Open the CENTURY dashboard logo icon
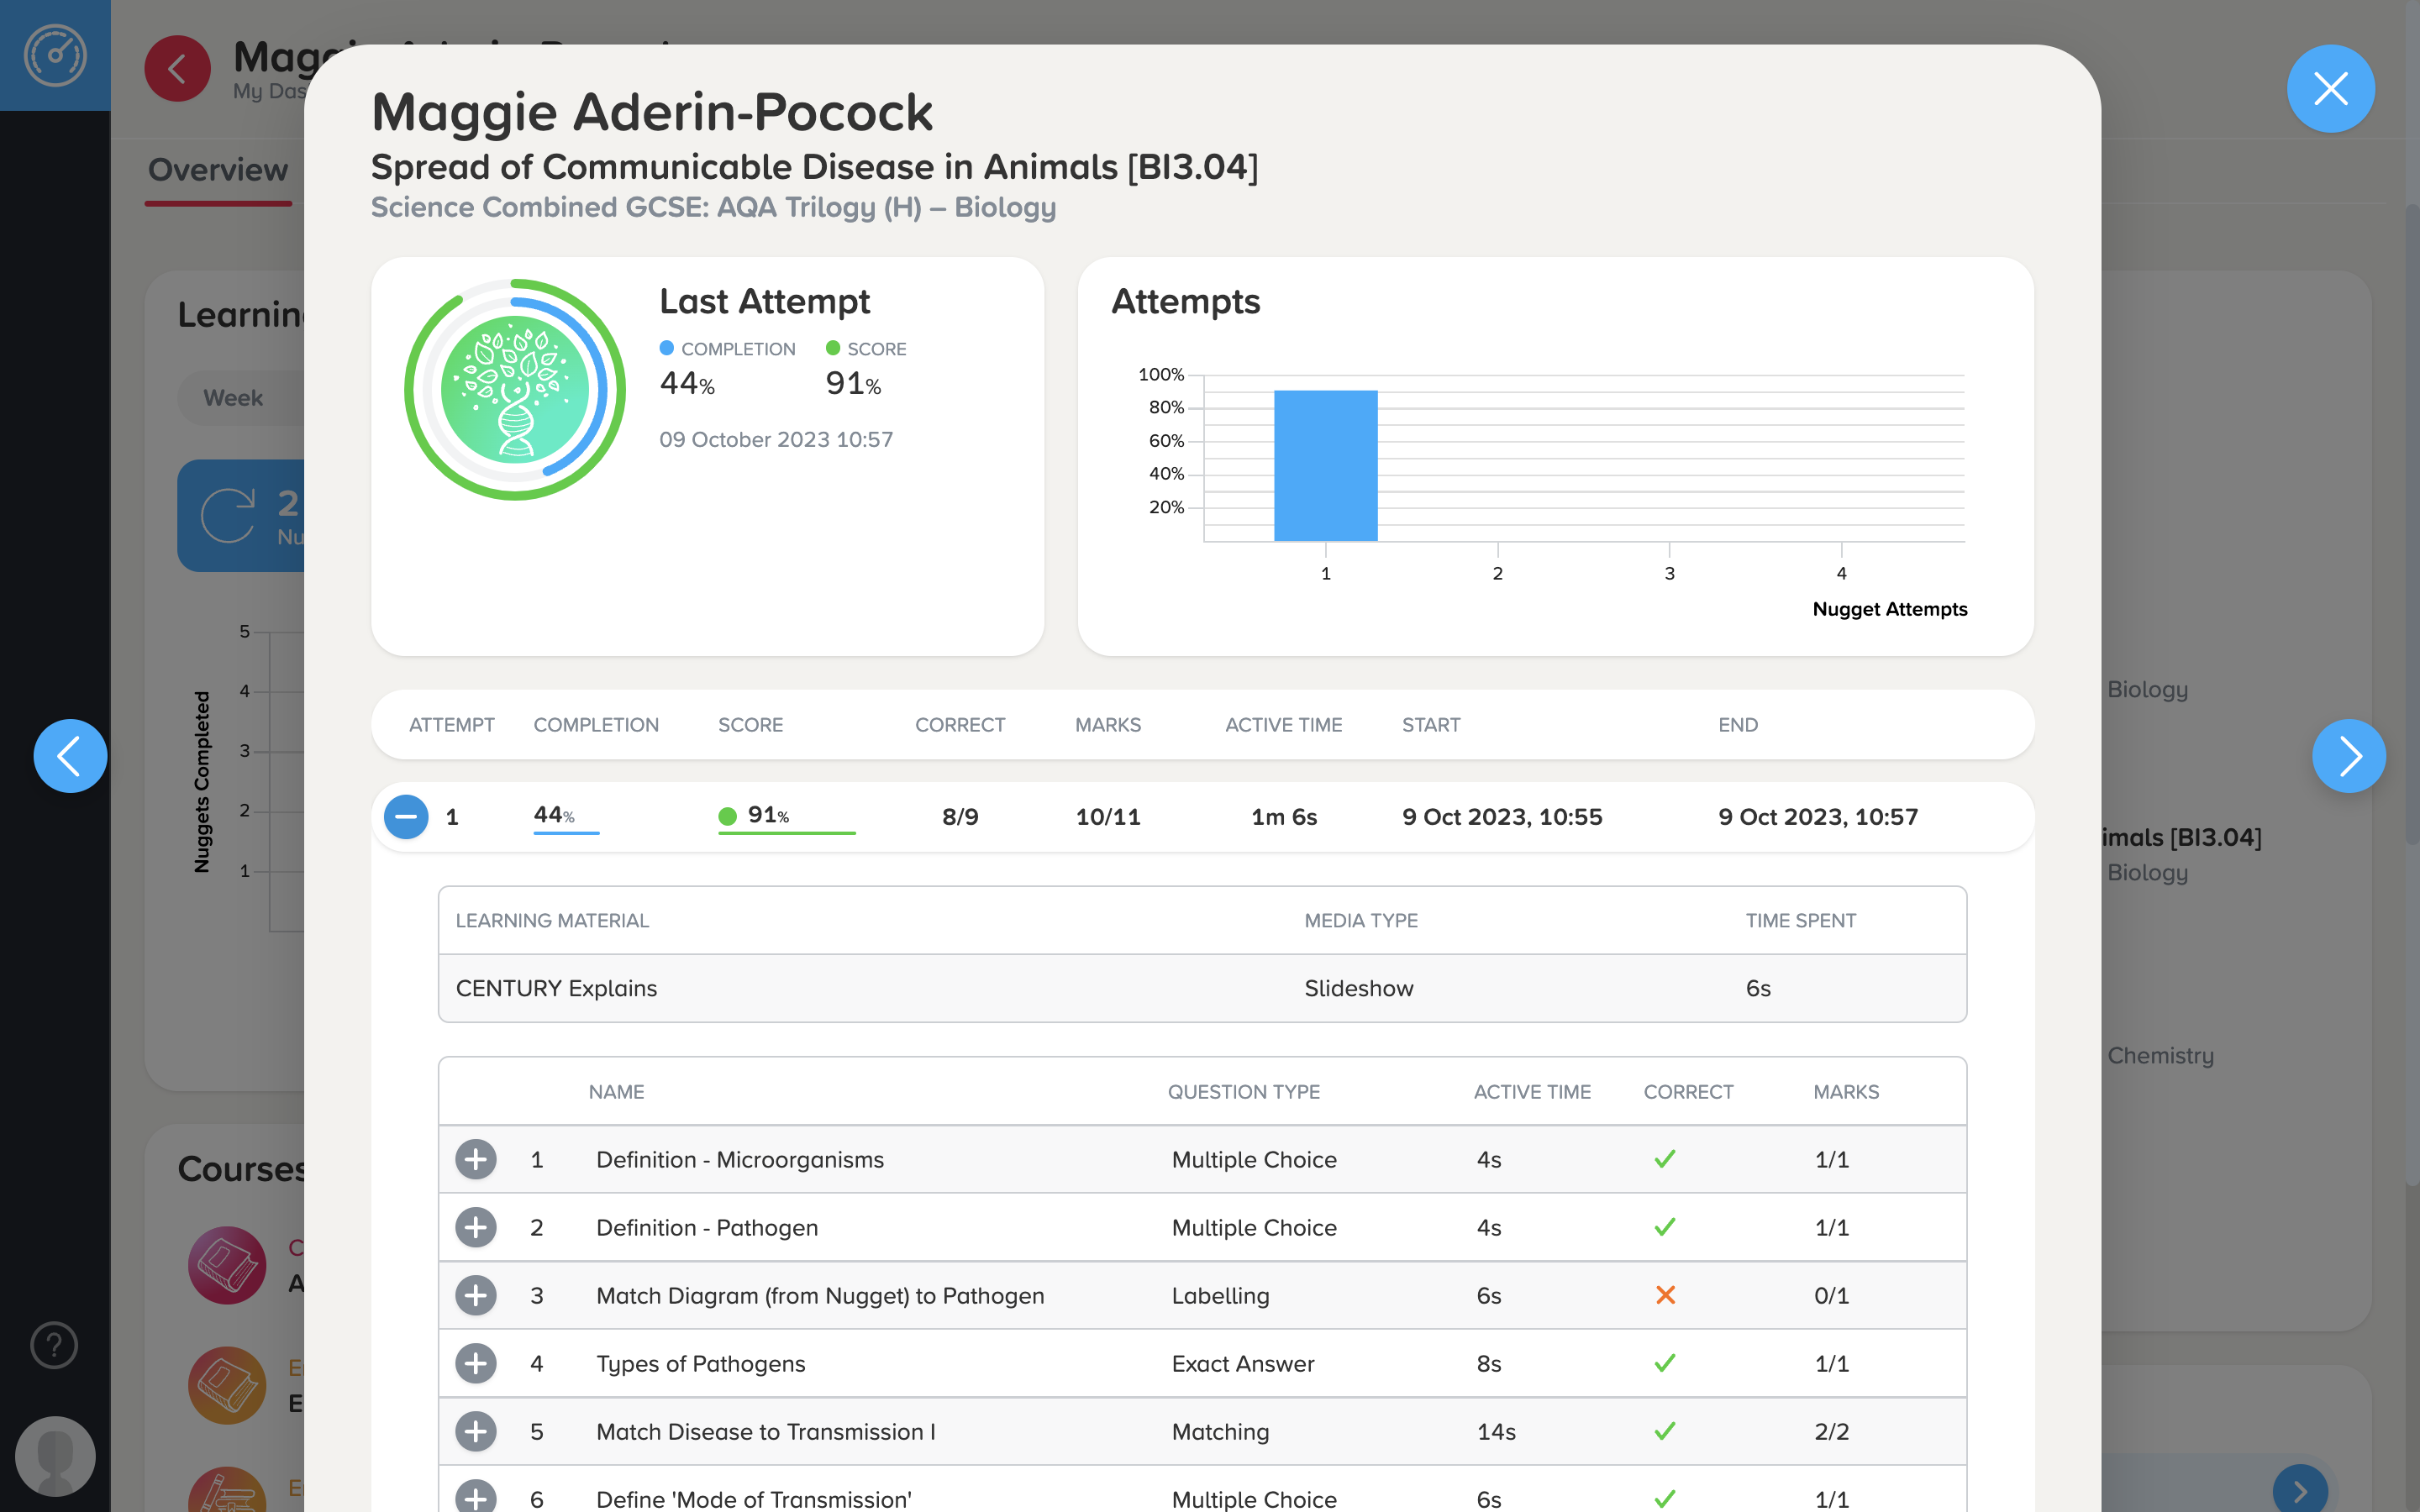 click(x=55, y=55)
